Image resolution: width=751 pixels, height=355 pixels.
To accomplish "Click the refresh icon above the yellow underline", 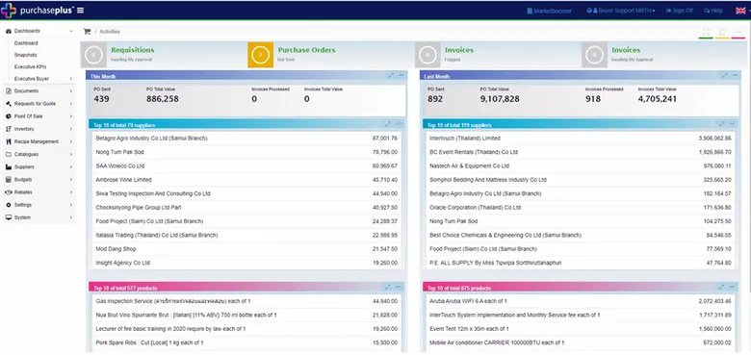I will pyautogui.click(x=722, y=32).
